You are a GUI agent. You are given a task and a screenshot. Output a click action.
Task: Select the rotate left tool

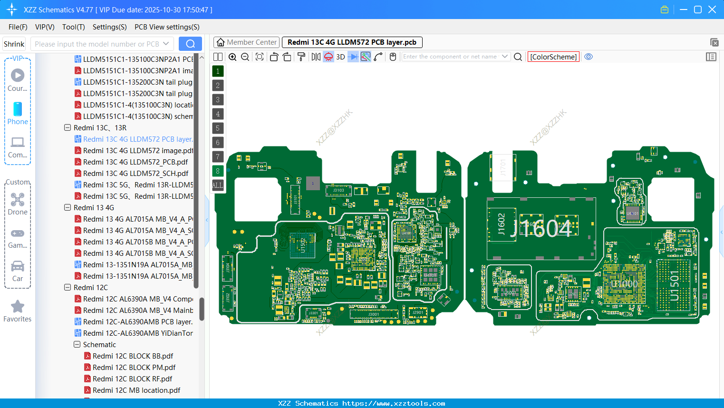tap(274, 57)
